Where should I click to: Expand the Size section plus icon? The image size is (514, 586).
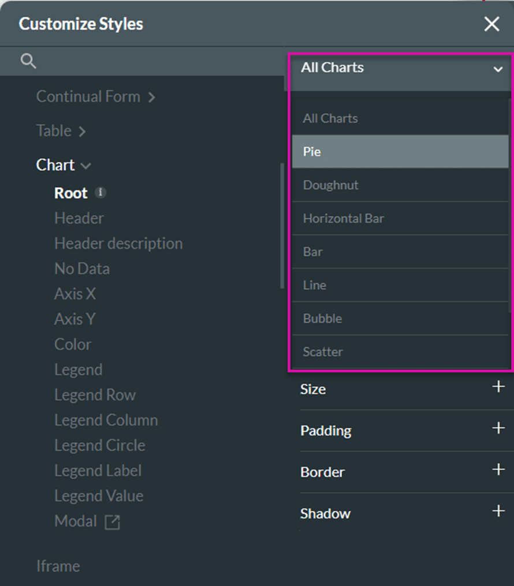(x=498, y=387)
